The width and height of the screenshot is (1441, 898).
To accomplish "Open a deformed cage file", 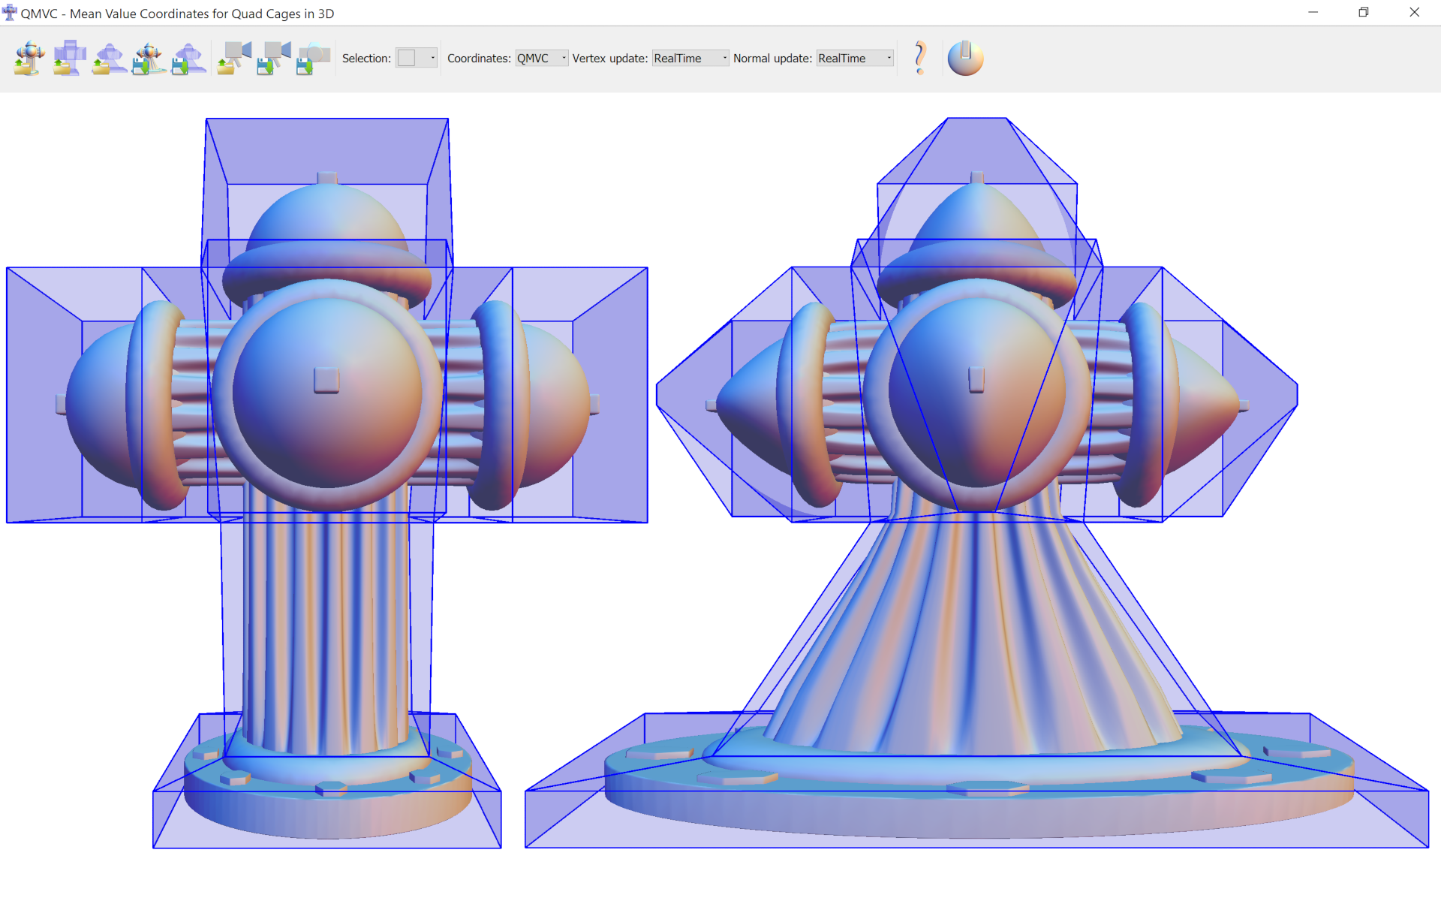I will 110,58.
